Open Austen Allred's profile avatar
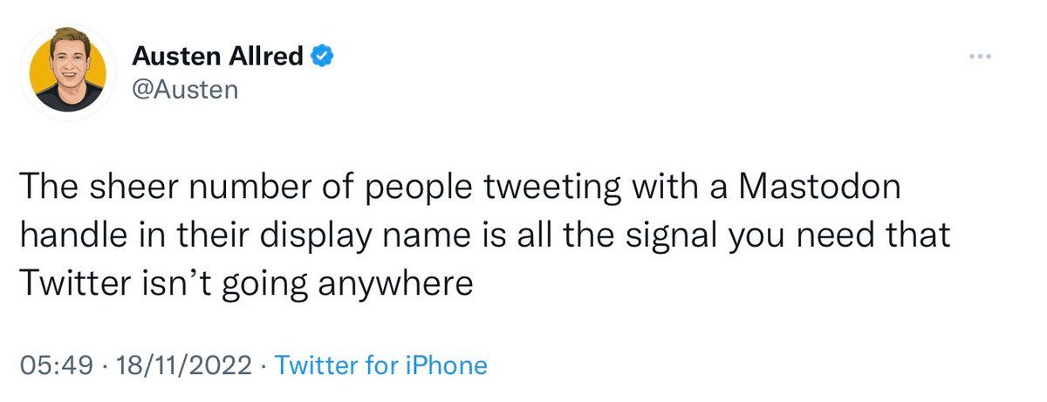The image size is (1047, 402). click(x=68, y=73)
